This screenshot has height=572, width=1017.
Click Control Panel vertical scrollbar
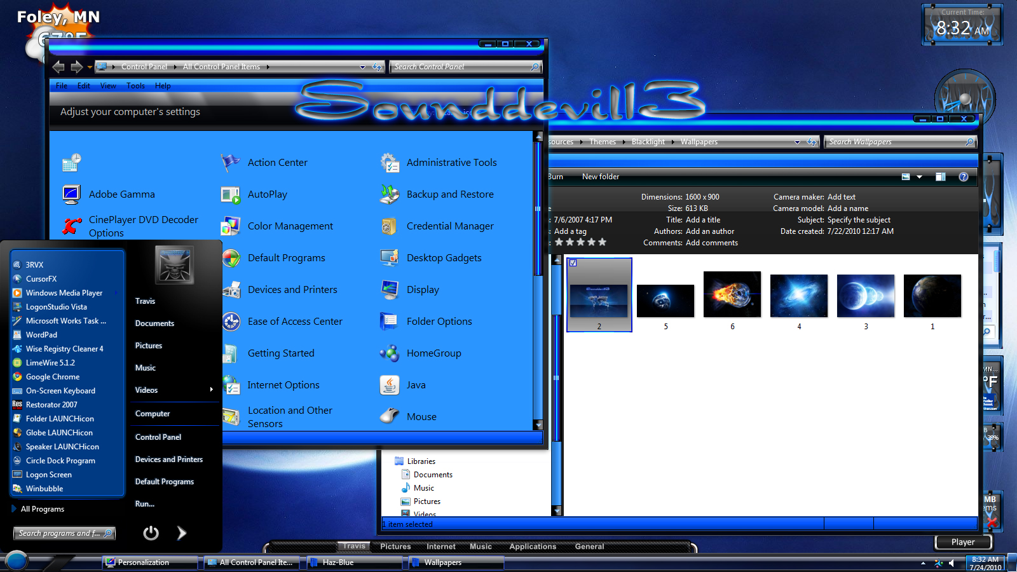click(538, 208)
